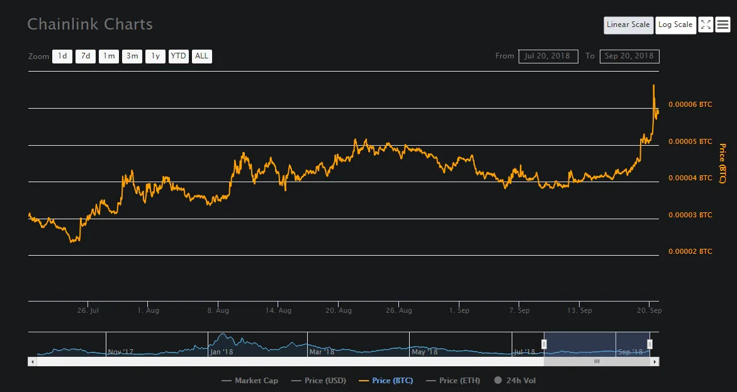Viewport: 737px width, 392px height.
Task: Click Nov '17 in navigator
Action: (x=120, y=352)
